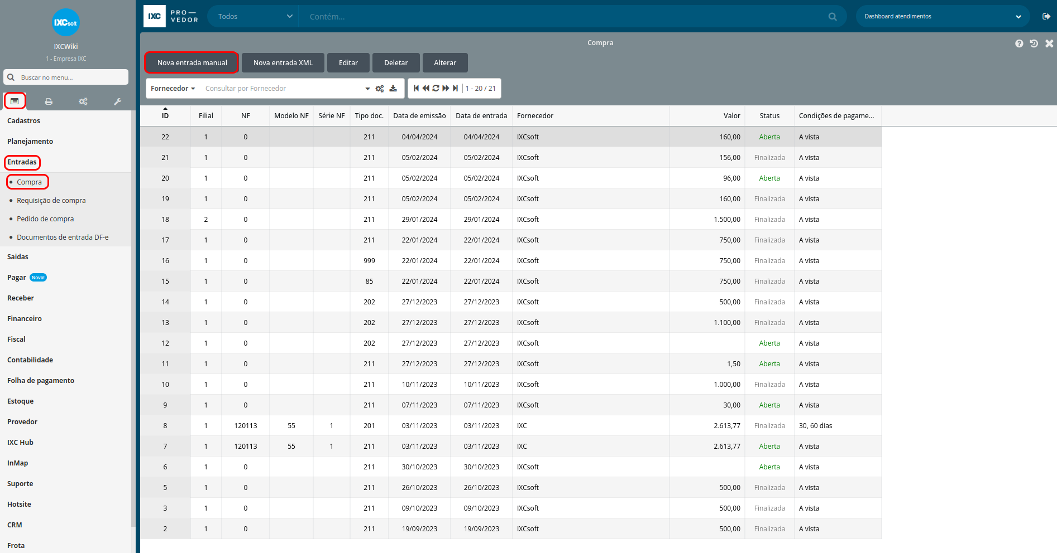Expand the Saídas menu
1057x553 pixels.
(x=17, y=257)
